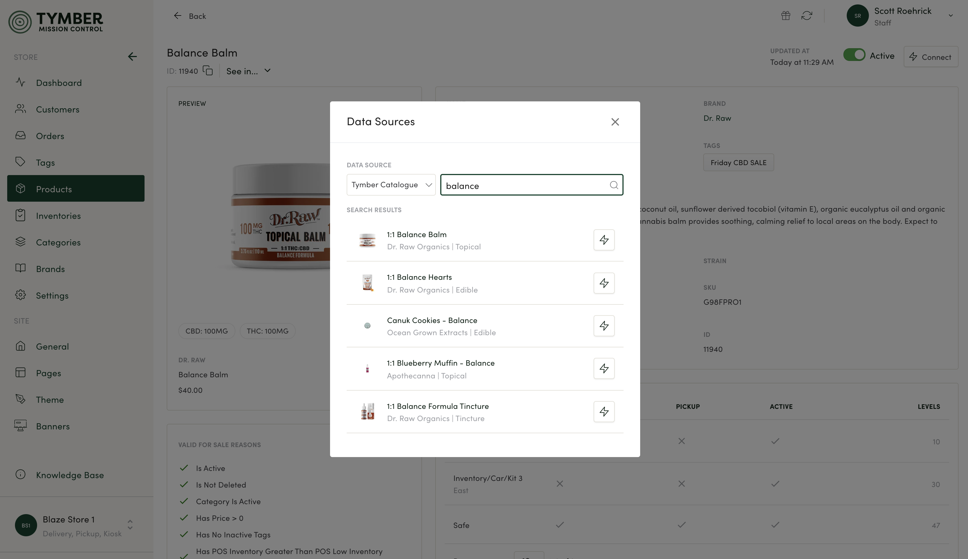Connect the 1:1 Balance Hearts result
The image size is (968, 559).
click(x=604, y=283)
